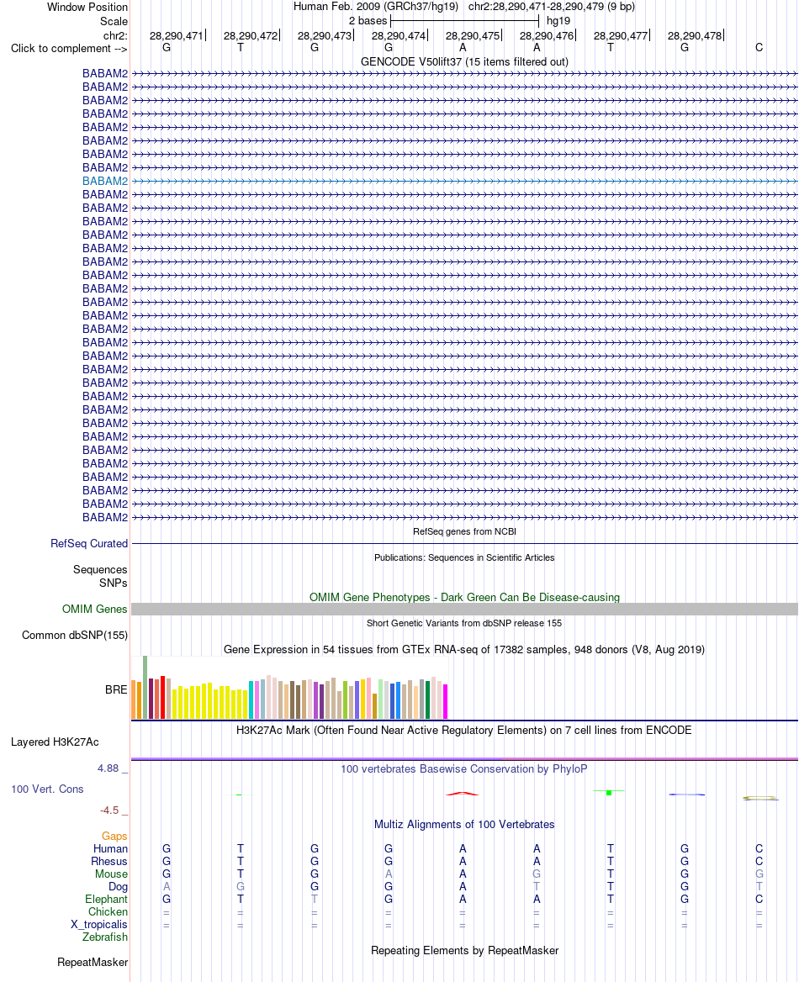Click the Dog alignment row label

click(118, 887)
